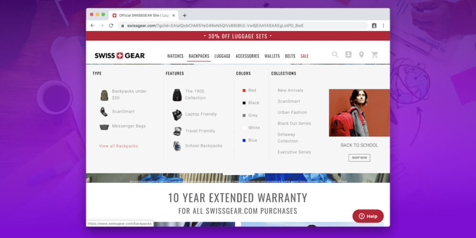Viewport: 476px width, 238px height.
Task: Open the account profile icon
Action: 348,55
